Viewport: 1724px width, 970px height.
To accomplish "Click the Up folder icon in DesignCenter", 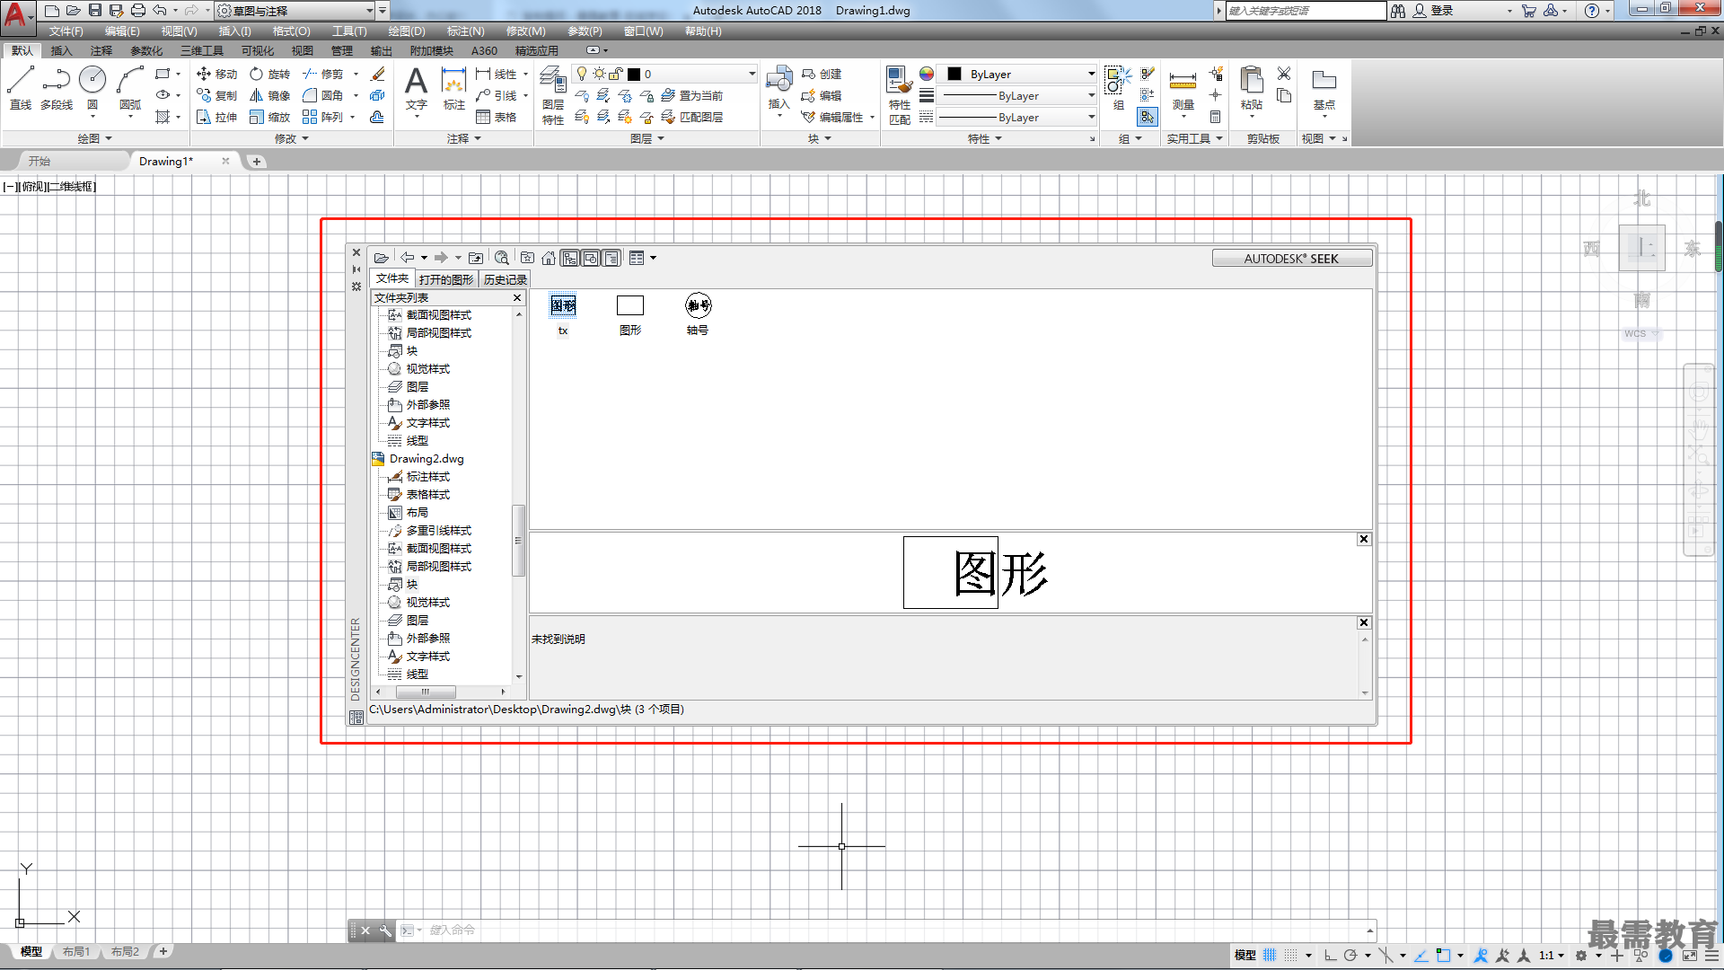I will 476,258.
